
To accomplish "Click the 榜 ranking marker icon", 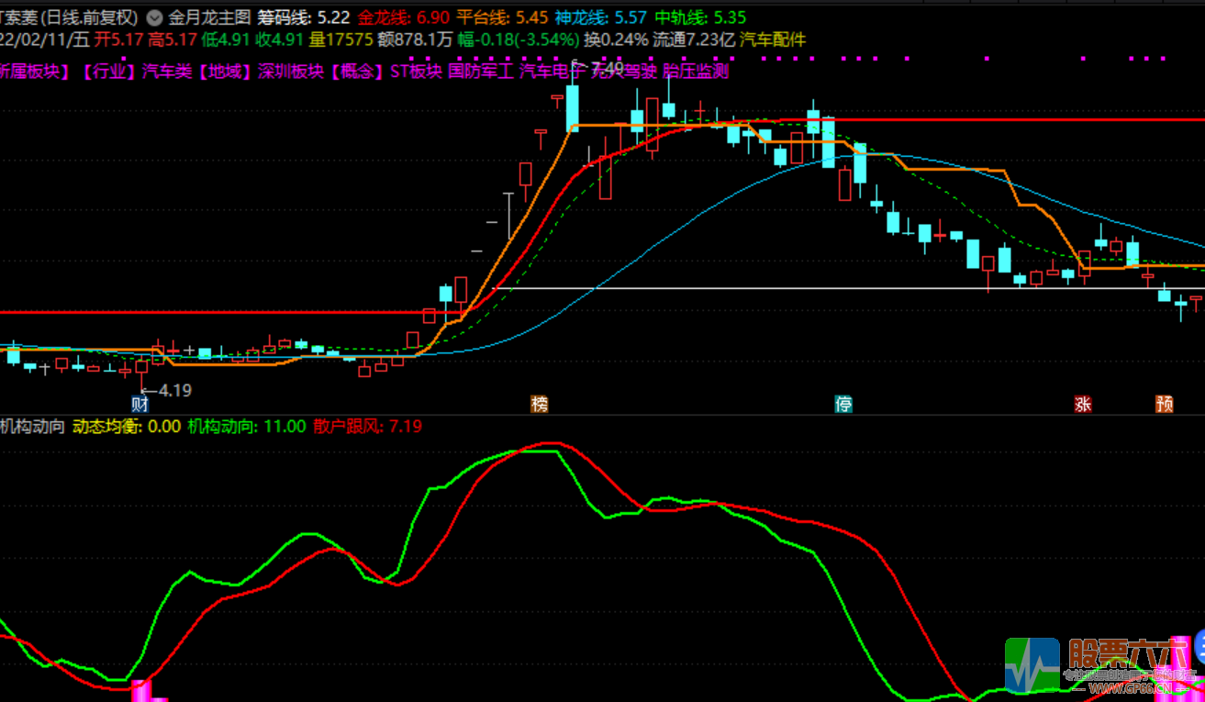I will (540, 404).
